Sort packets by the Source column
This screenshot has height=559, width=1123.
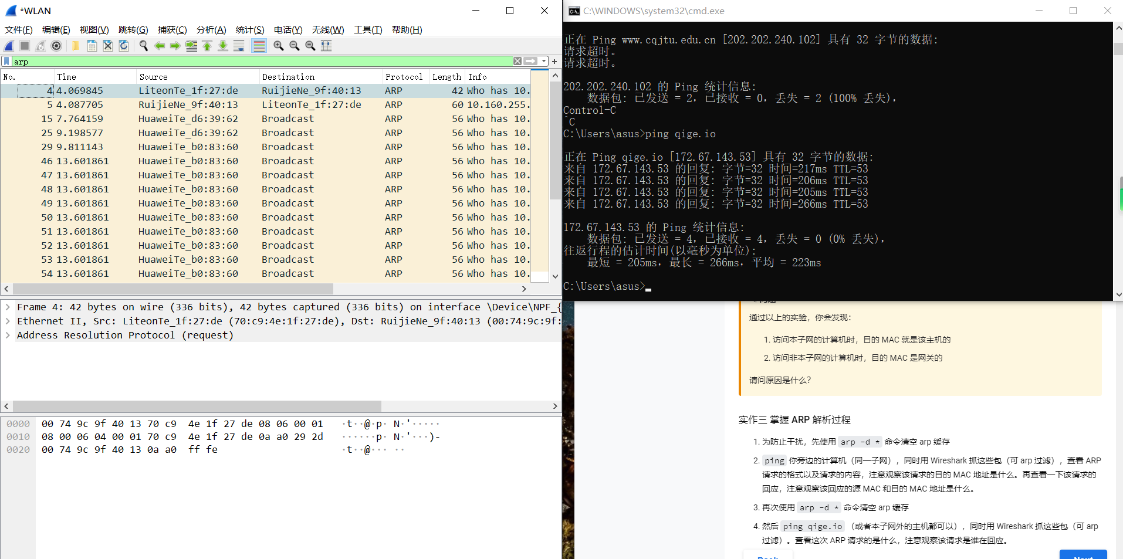[x=198, y=77]
